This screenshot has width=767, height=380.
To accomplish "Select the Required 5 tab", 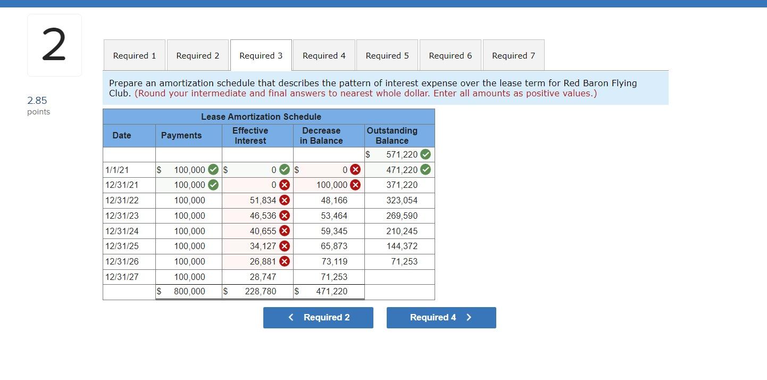I will click(x=387, y=55).
